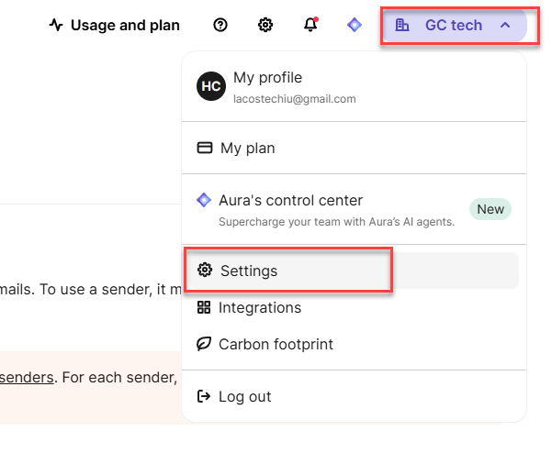Open notifications bell icon
Screen dimensions: 552x453
310,26
